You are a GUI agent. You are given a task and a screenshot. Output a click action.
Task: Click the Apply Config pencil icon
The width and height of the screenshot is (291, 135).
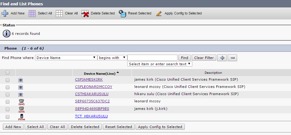pos(159,14)
